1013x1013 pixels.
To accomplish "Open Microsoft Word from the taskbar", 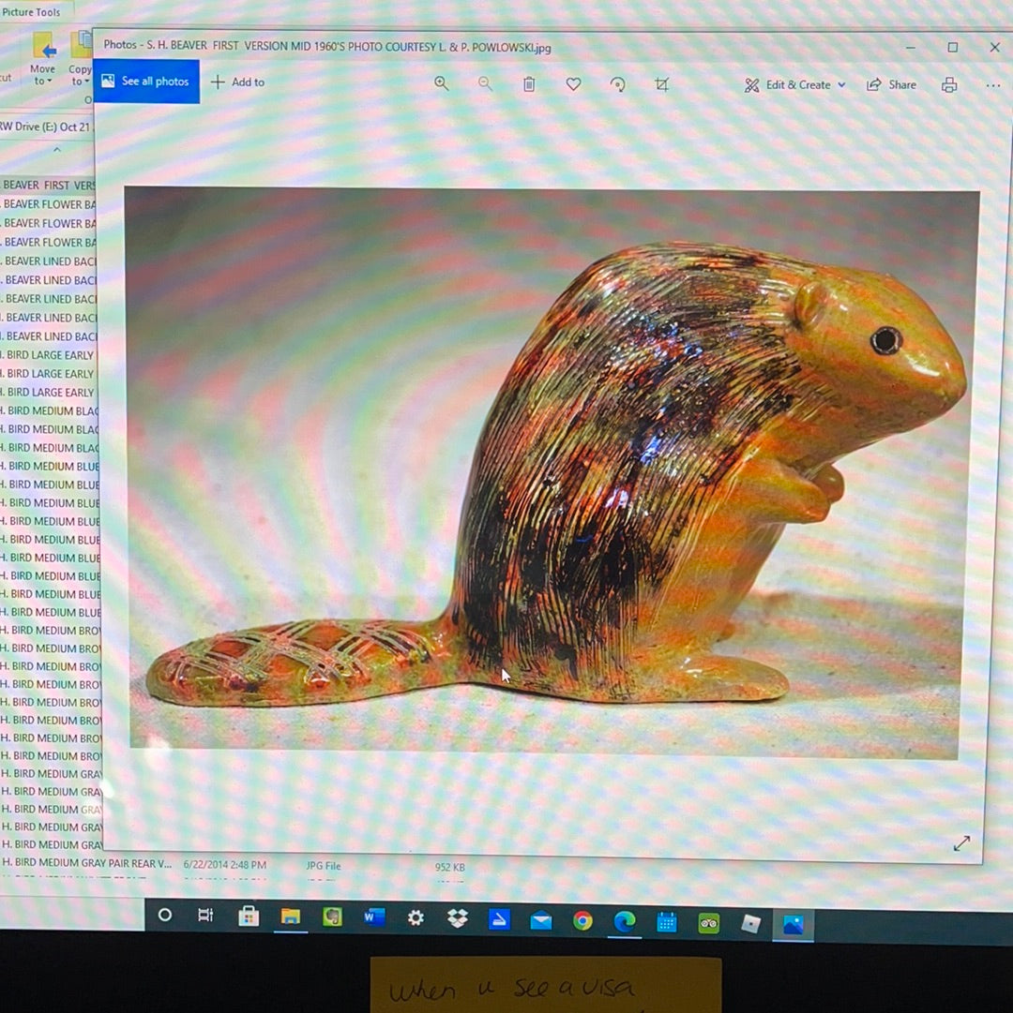I will (x=374, y=917).
